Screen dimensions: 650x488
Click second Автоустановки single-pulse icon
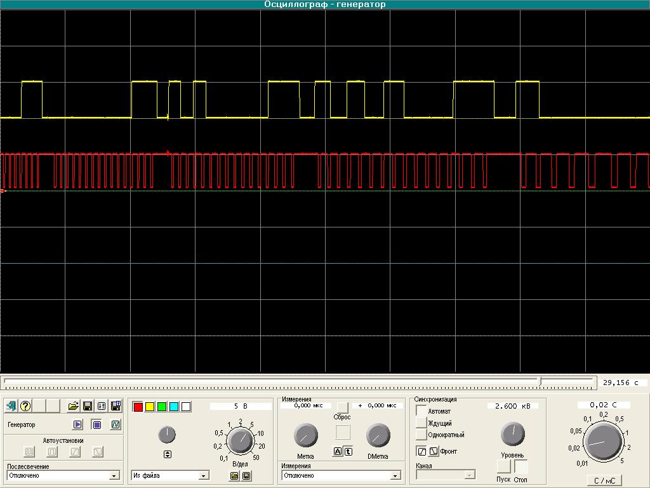point(52,452)
